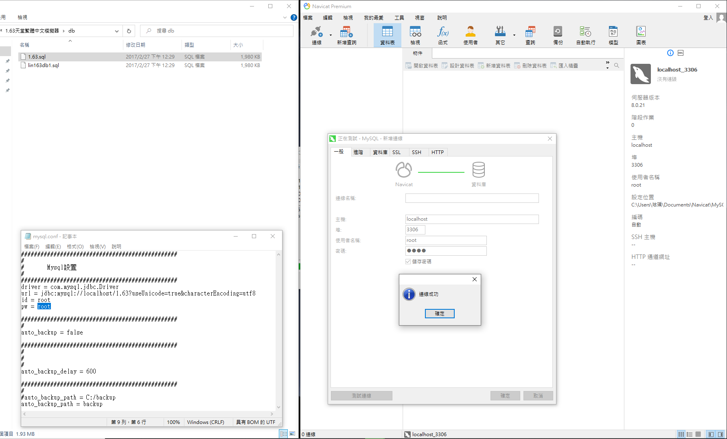This screenshot has height=439, width=727.
Task: Click the 登入 sign-in link in Navicat
Action: [708, 18]
